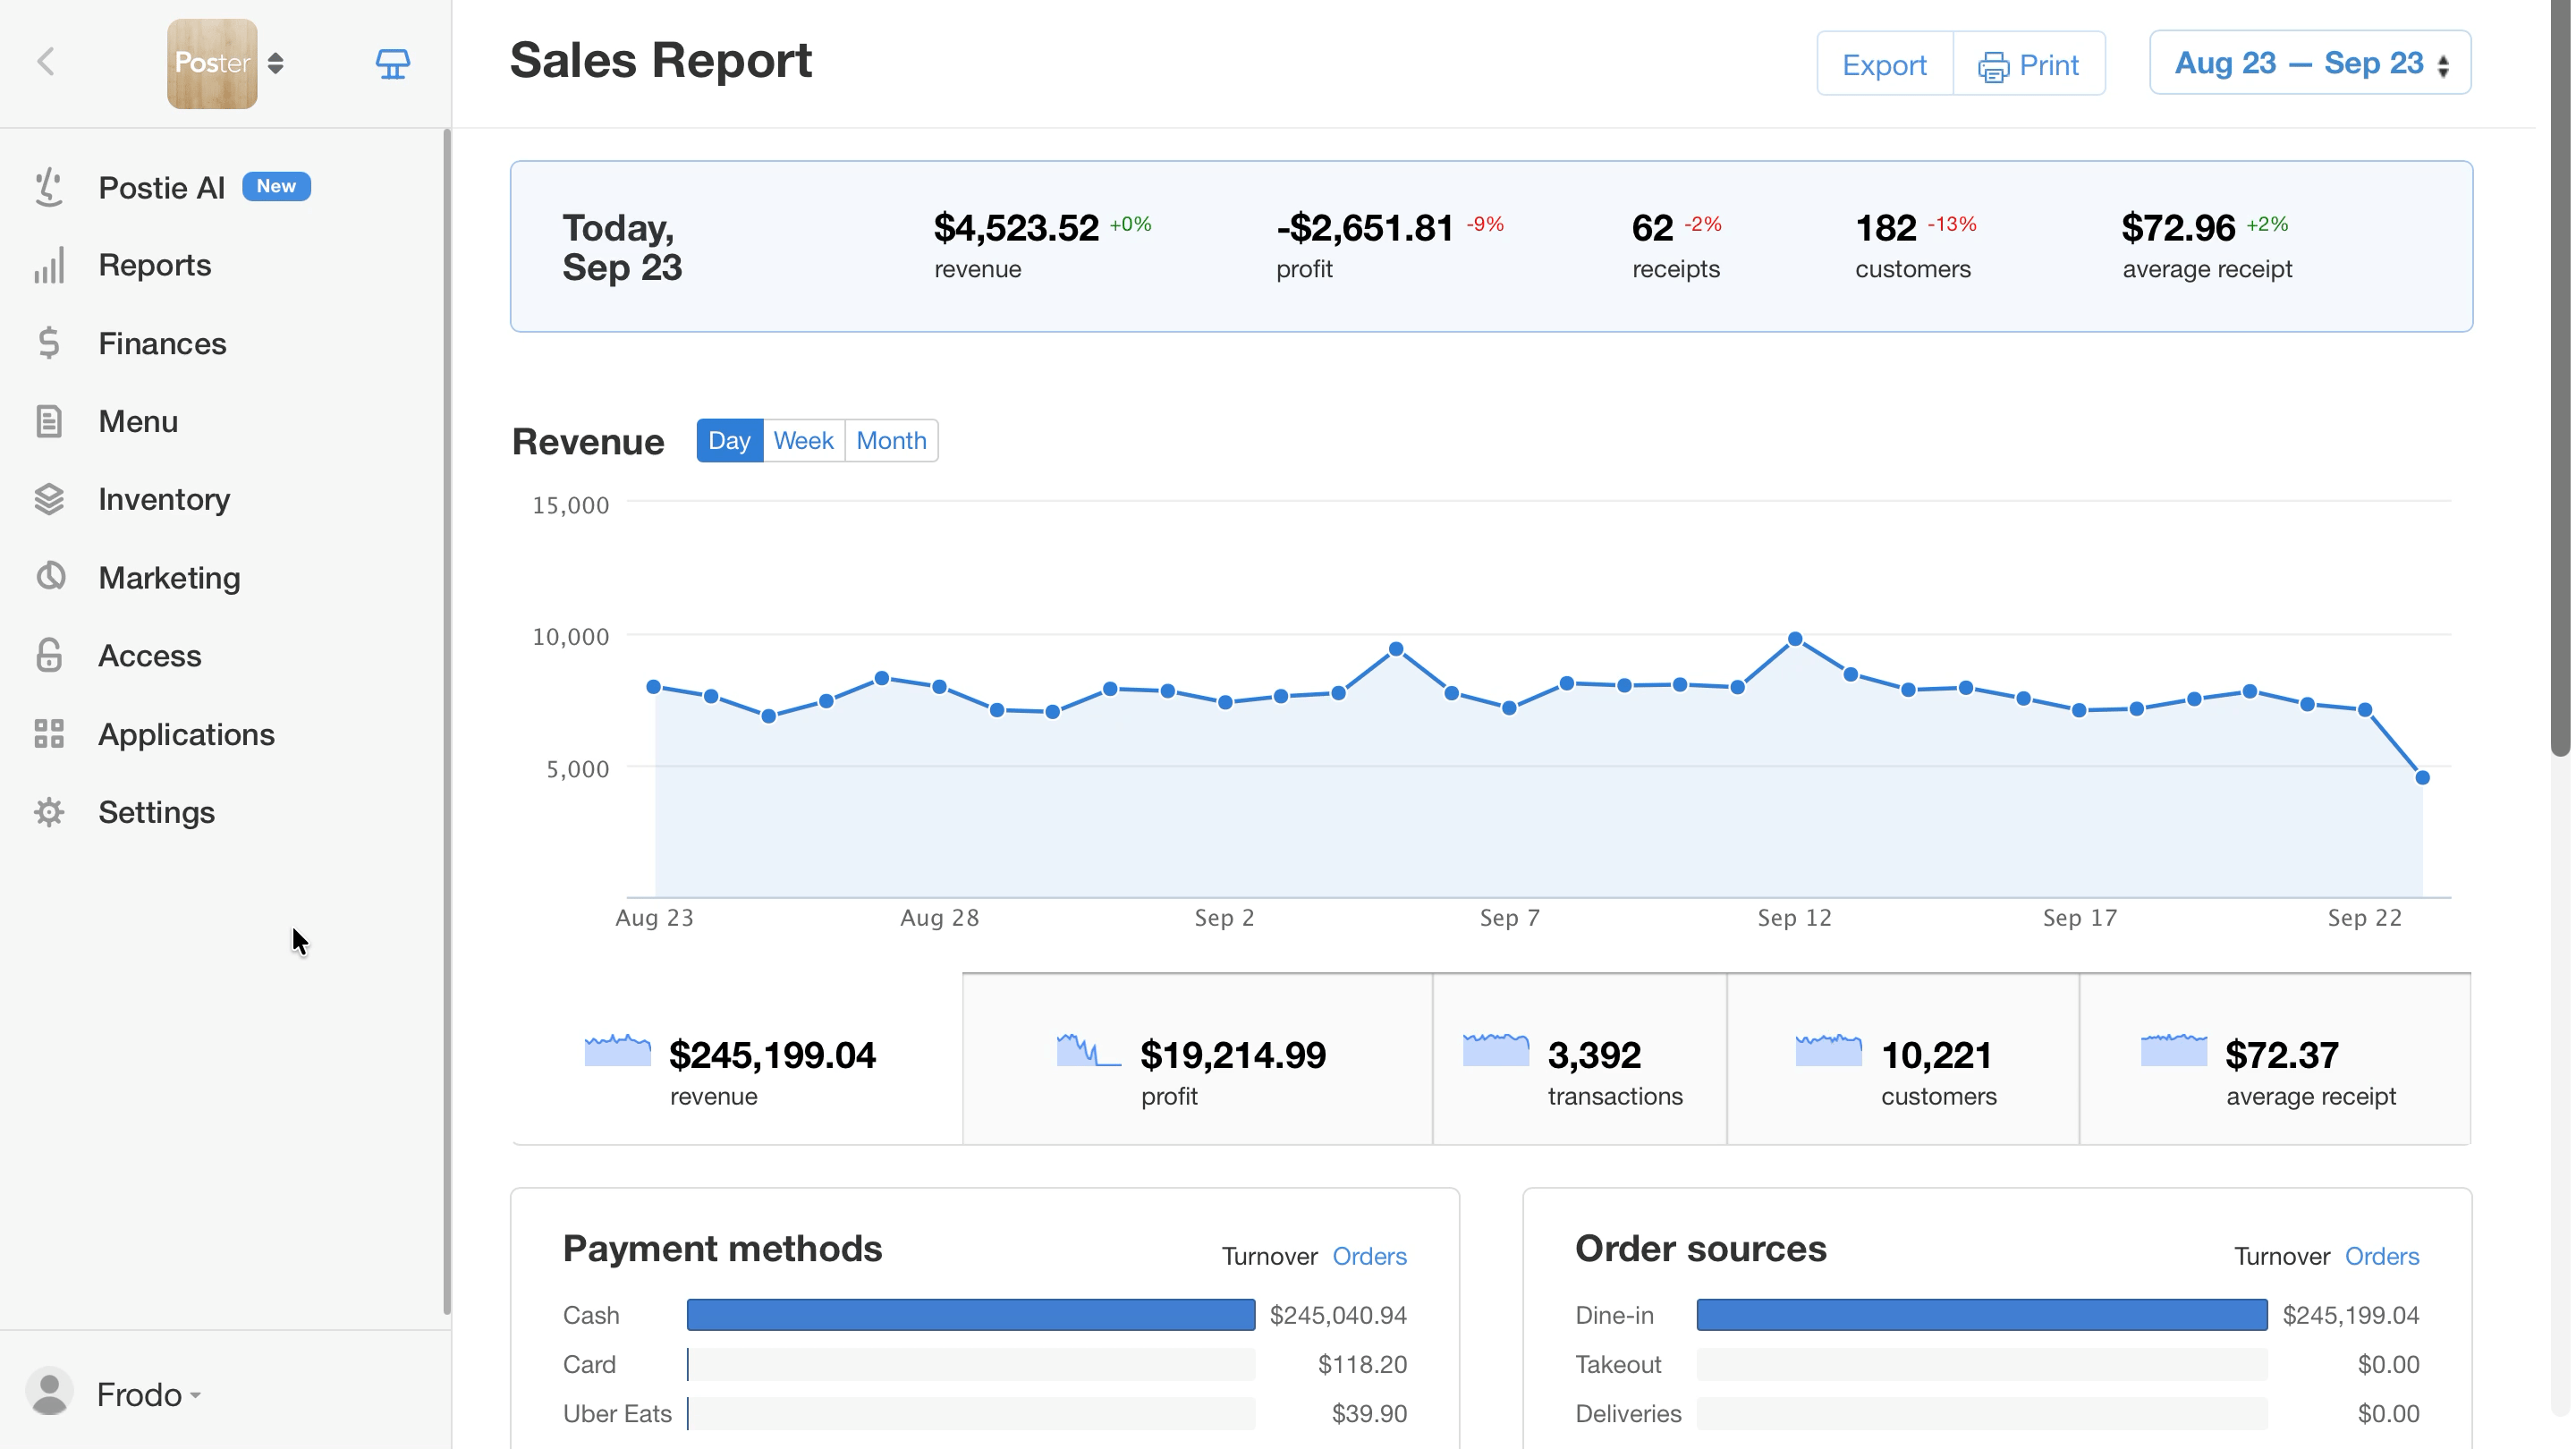
Task: Click the average receipt sparkline icon
Action: tap(2174, 1050)
